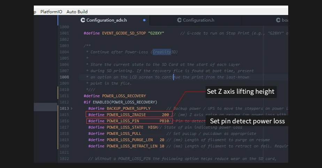
Task: Open the Auto Build menu
Action: click(x=77, y=12)
